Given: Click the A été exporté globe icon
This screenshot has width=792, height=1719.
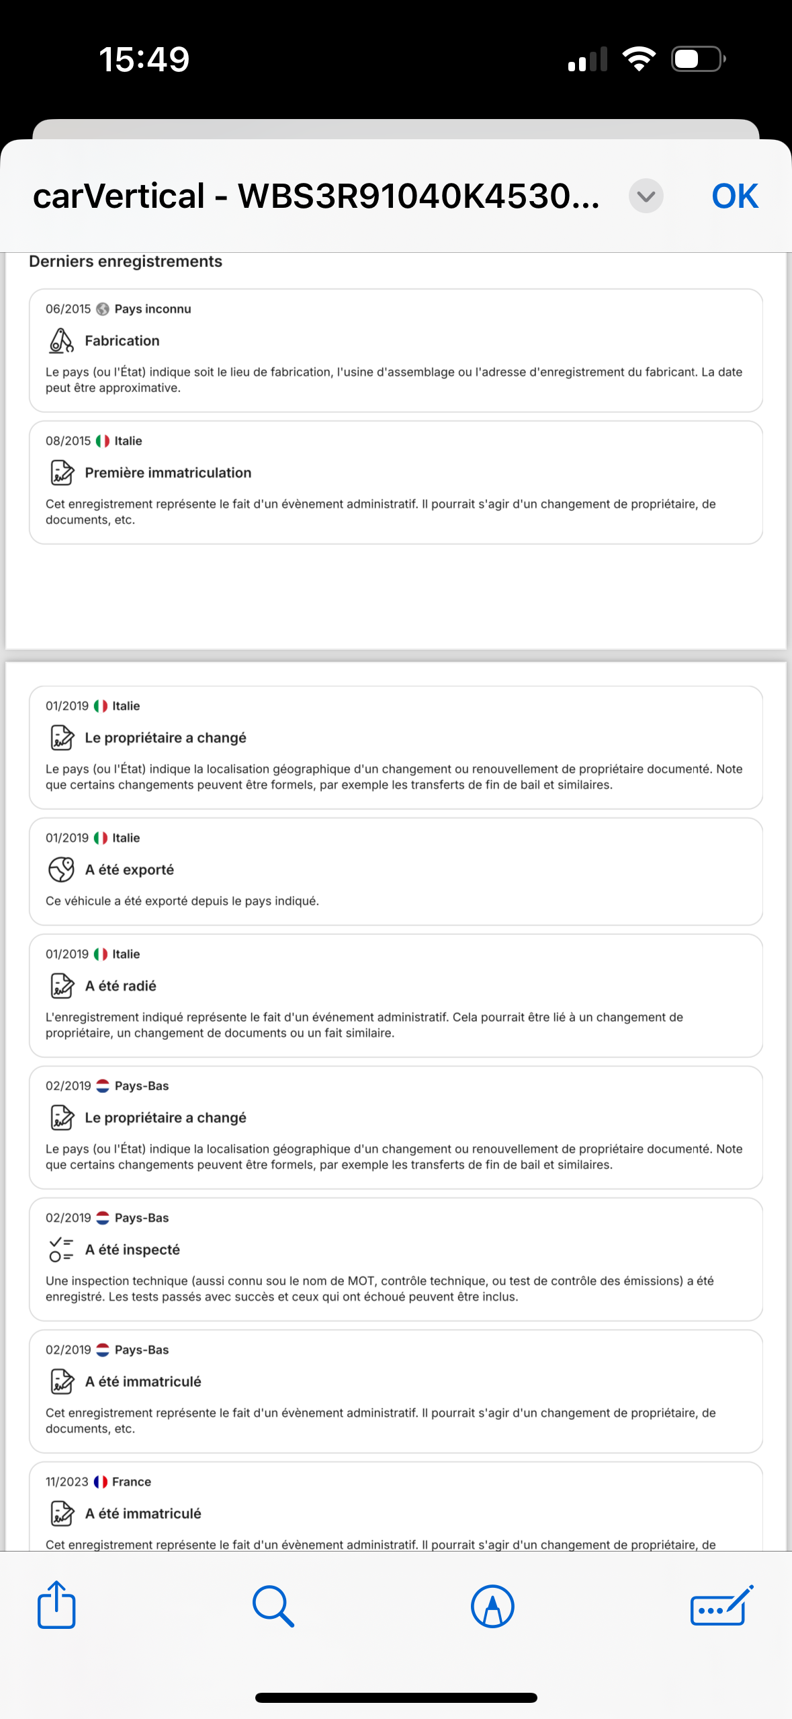Looking at the screenshot, I should (61, 870).
